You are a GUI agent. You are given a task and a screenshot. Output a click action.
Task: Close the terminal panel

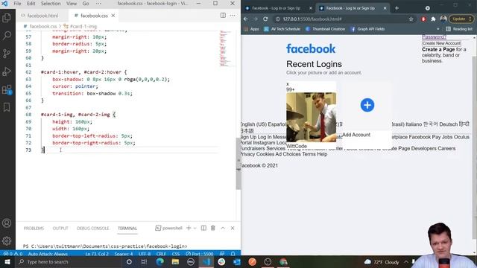point(233,228)
